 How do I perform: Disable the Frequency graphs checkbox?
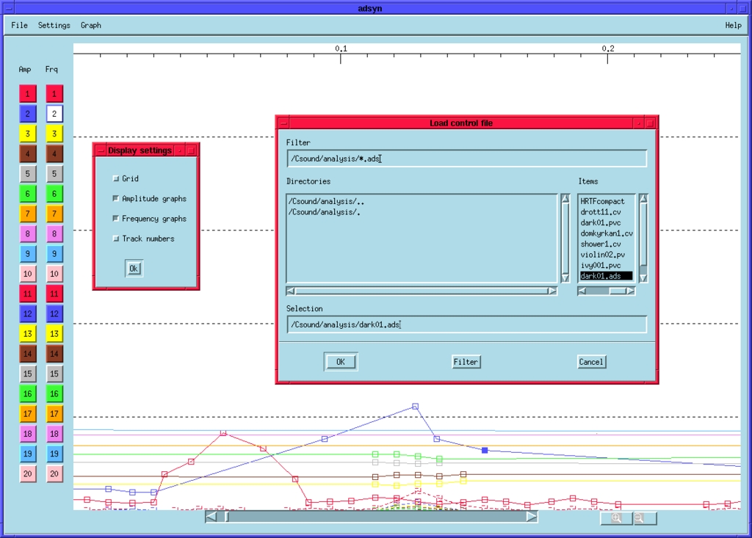tap(115, 218)
